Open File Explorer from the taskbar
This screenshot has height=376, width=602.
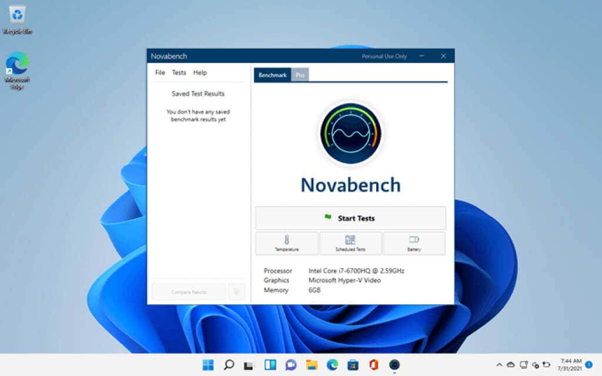point(312,364)
